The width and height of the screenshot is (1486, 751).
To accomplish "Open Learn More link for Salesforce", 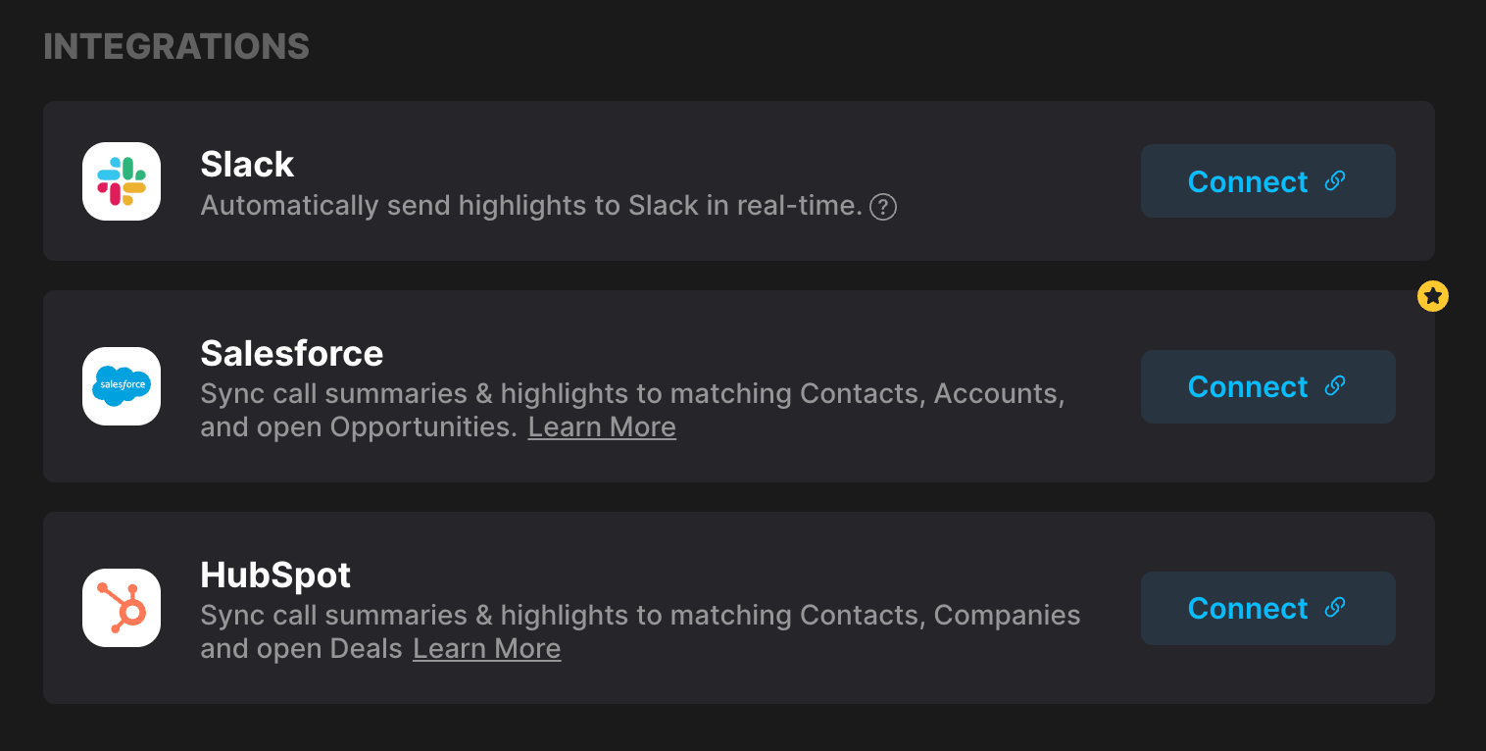I will (602, 427).
